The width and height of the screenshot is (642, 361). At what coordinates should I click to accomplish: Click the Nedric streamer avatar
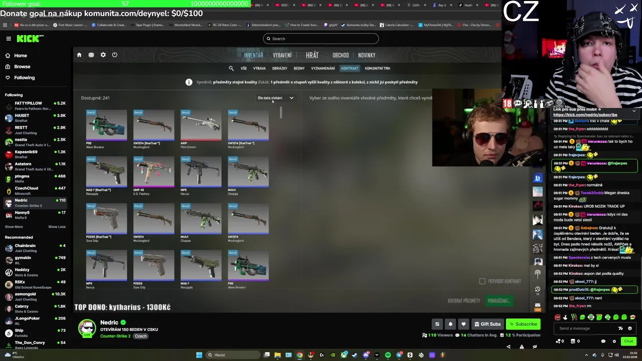[87, 328]
